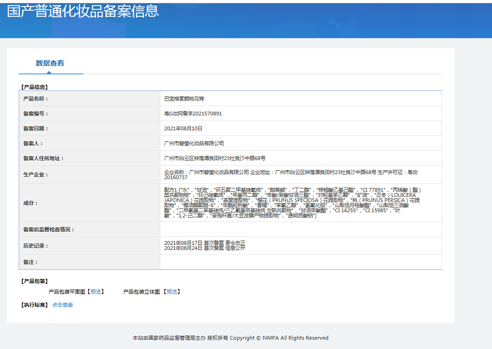
Task: Click the history entry 2021年08月17日 首次备案 责令改正
Action: (x=205, y=243)
